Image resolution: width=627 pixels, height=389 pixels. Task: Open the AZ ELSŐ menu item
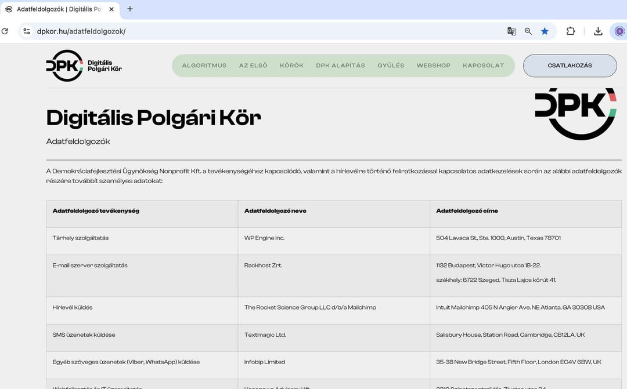tap(253, 66)
